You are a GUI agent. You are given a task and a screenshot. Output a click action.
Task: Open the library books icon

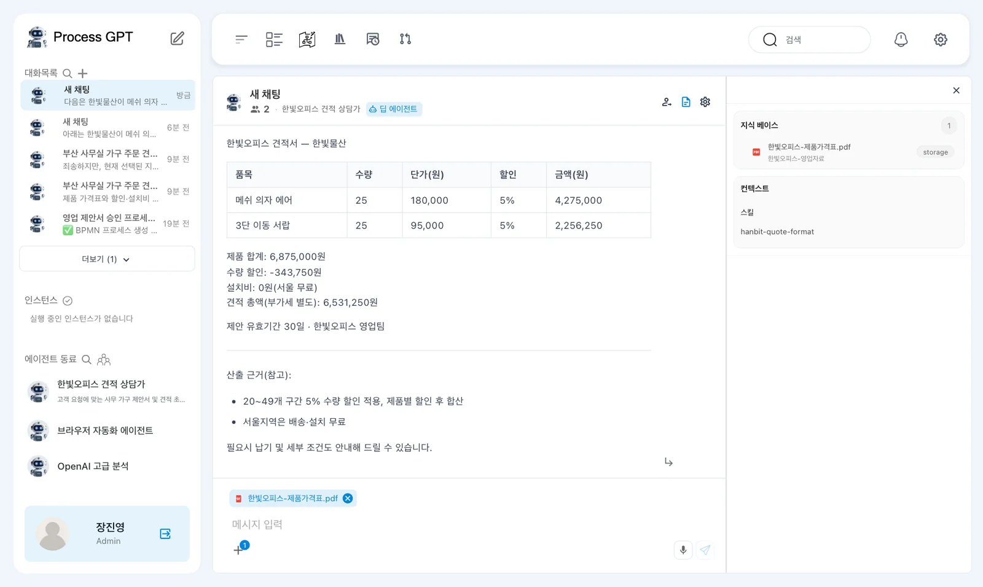(x=340, y=39)
